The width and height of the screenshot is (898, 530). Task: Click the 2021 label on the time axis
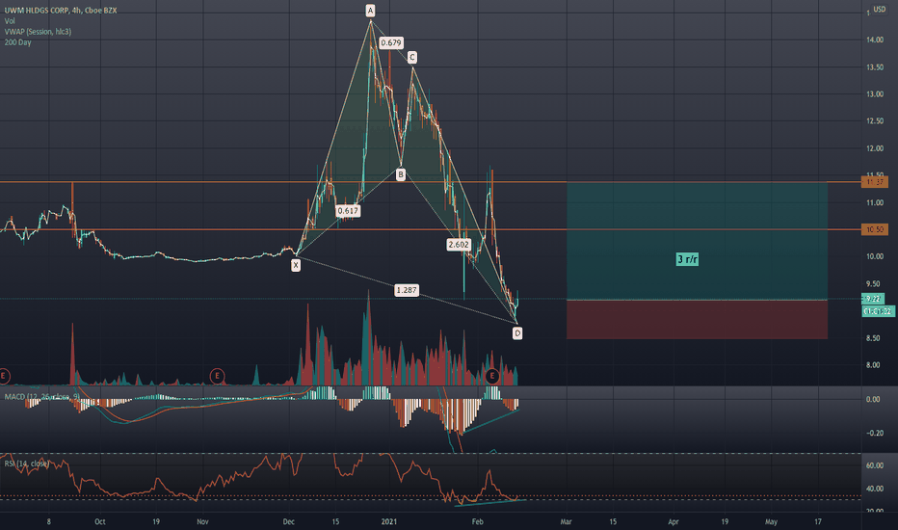tap(389, 521)
